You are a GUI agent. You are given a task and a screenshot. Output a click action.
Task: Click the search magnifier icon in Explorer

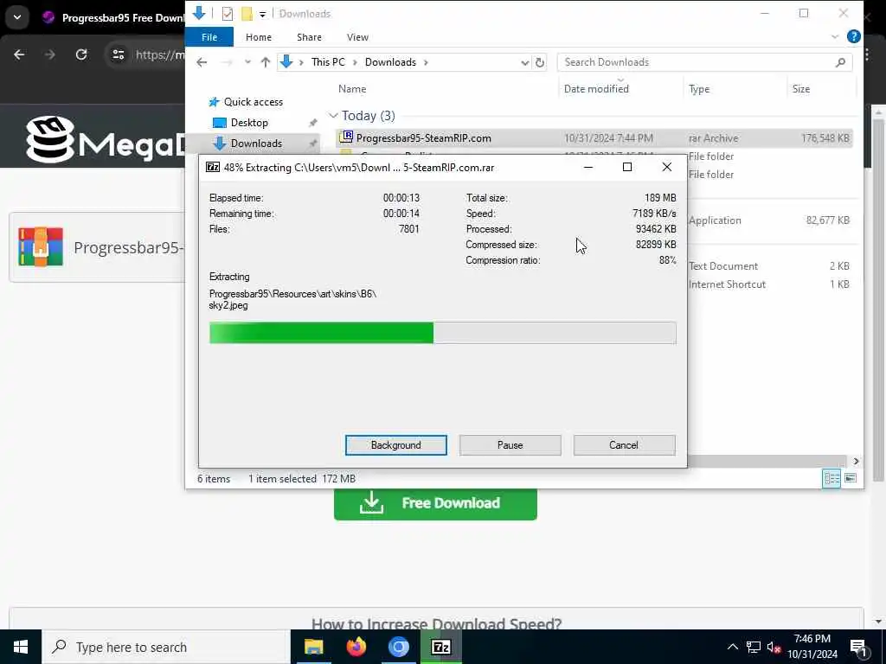click(840, 62)
